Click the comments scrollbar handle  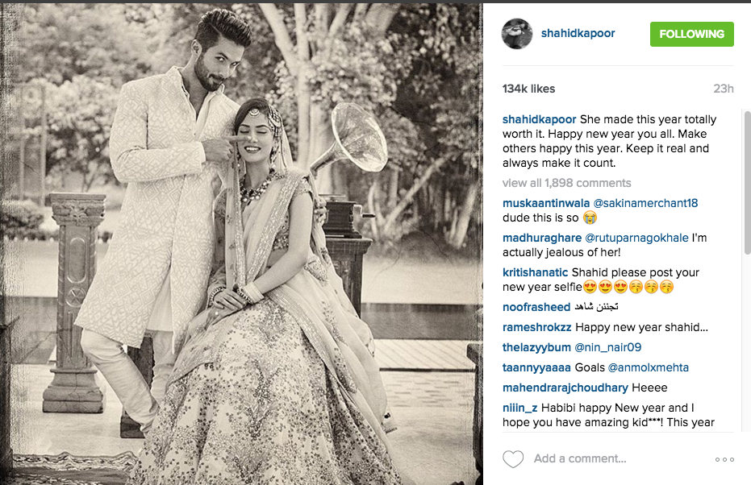[747, 183]
